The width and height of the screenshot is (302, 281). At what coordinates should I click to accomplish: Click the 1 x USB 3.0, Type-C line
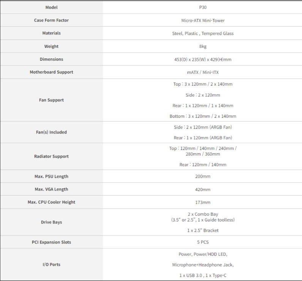tap(203, 275)
